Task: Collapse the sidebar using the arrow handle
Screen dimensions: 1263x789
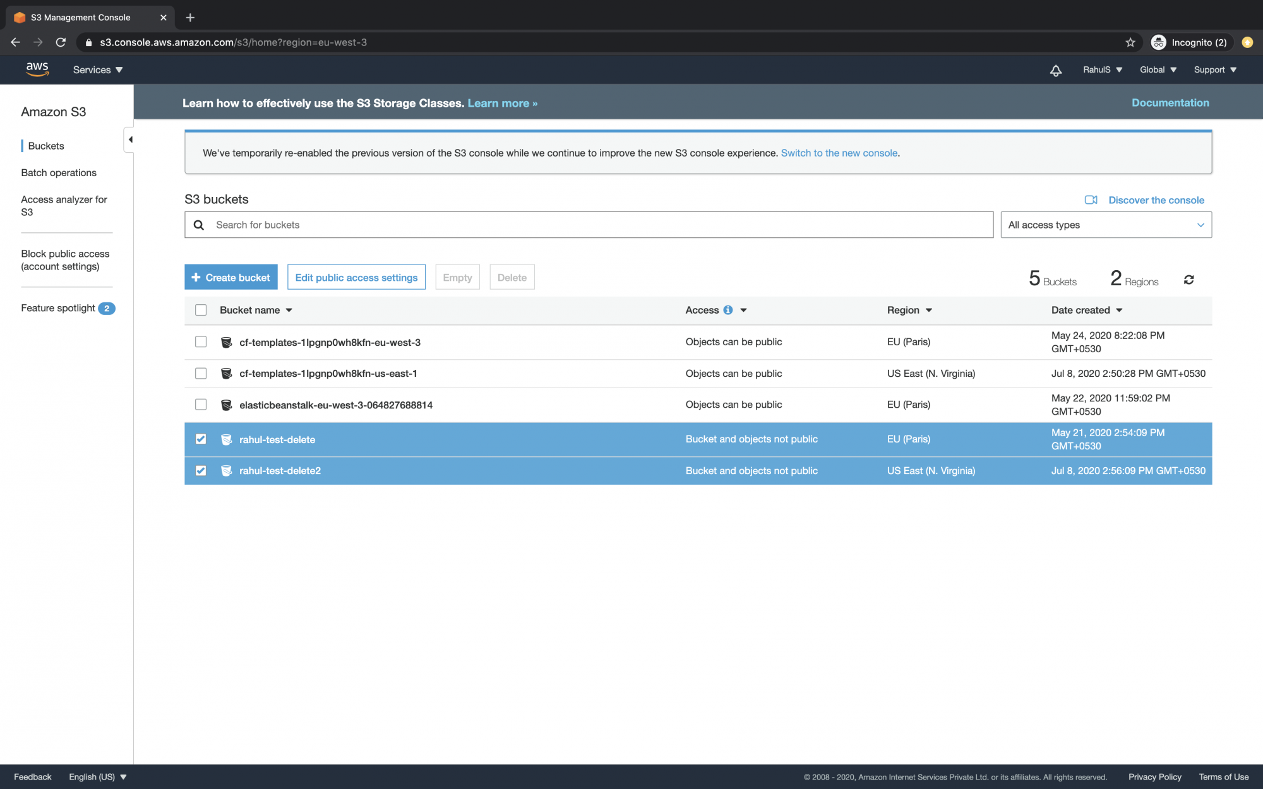Action: tap(131, 139)
